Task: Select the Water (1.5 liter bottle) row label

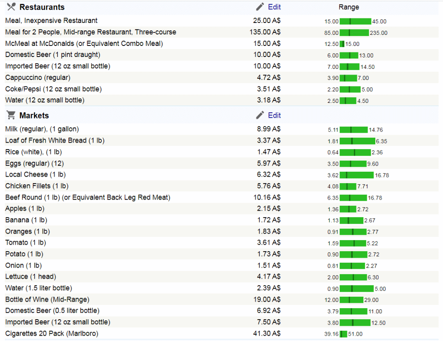Action: (39, 288)
